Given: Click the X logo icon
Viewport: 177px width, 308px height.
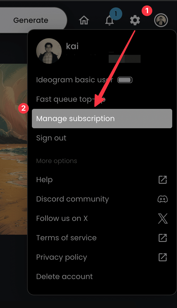Looking at the screenshot, I should pyautogui.click(x=163, y=219).
